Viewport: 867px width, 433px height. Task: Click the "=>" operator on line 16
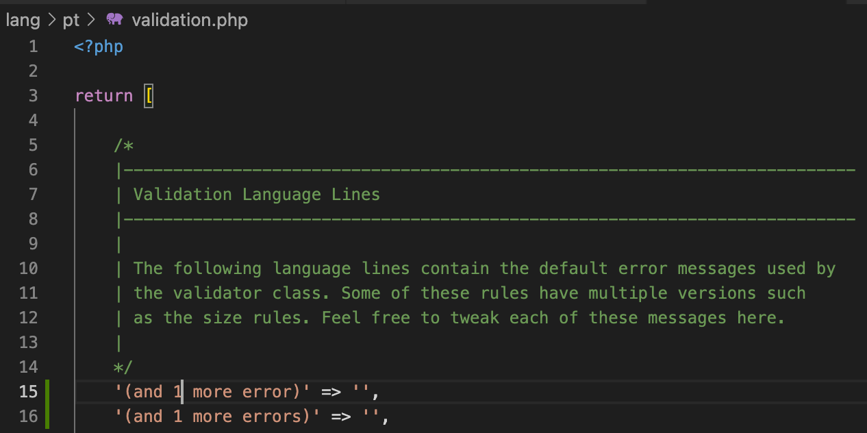click(x=342, y=417)
